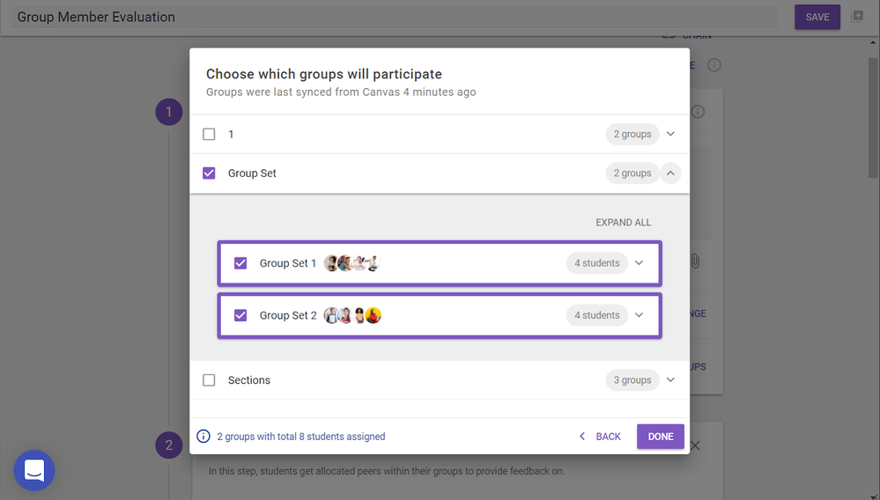Expand the group category 1 row

(670, 135)
